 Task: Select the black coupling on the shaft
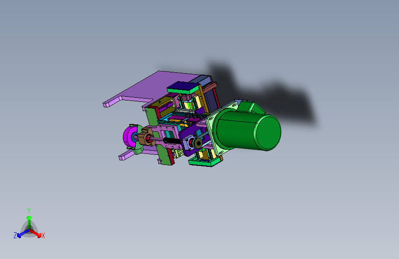point(172,141)
